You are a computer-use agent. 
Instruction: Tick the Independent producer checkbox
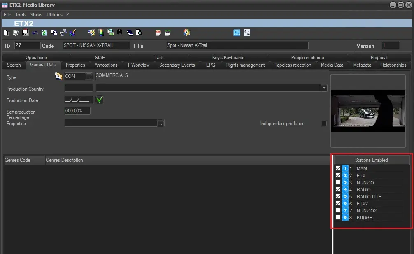[x=324, y=124]
